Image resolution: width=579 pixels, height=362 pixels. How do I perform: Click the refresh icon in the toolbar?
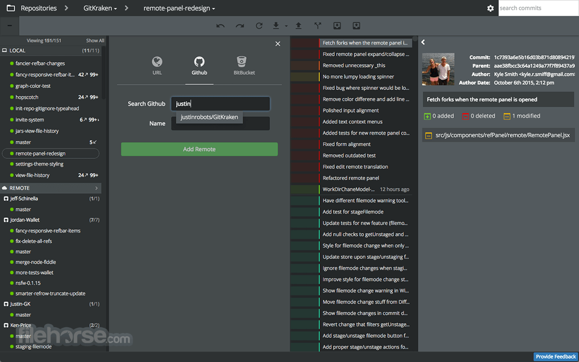tap(259, 26)
